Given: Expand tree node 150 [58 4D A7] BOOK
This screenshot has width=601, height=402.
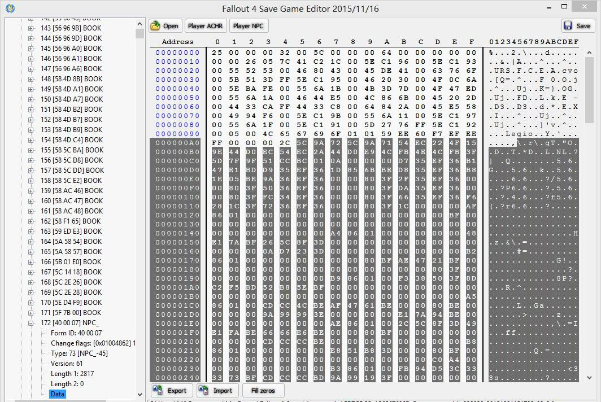Looking at the screenshot, I should click(31, 99).
